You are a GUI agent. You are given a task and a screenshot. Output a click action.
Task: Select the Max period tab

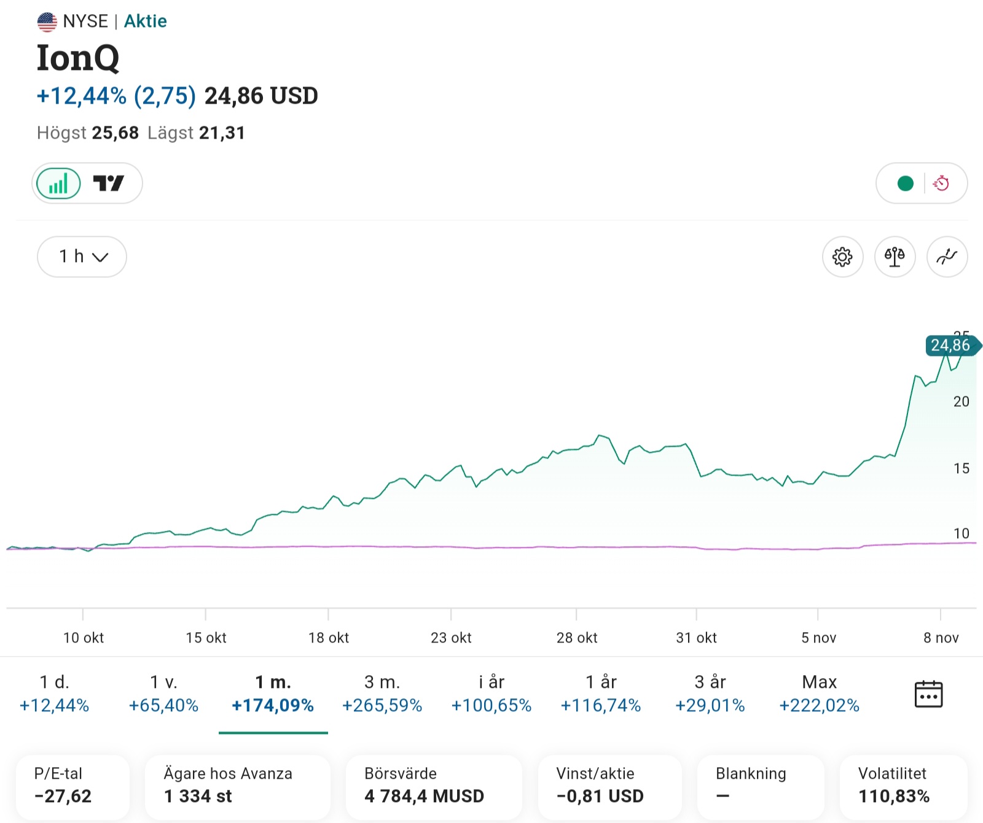[820, 694]
